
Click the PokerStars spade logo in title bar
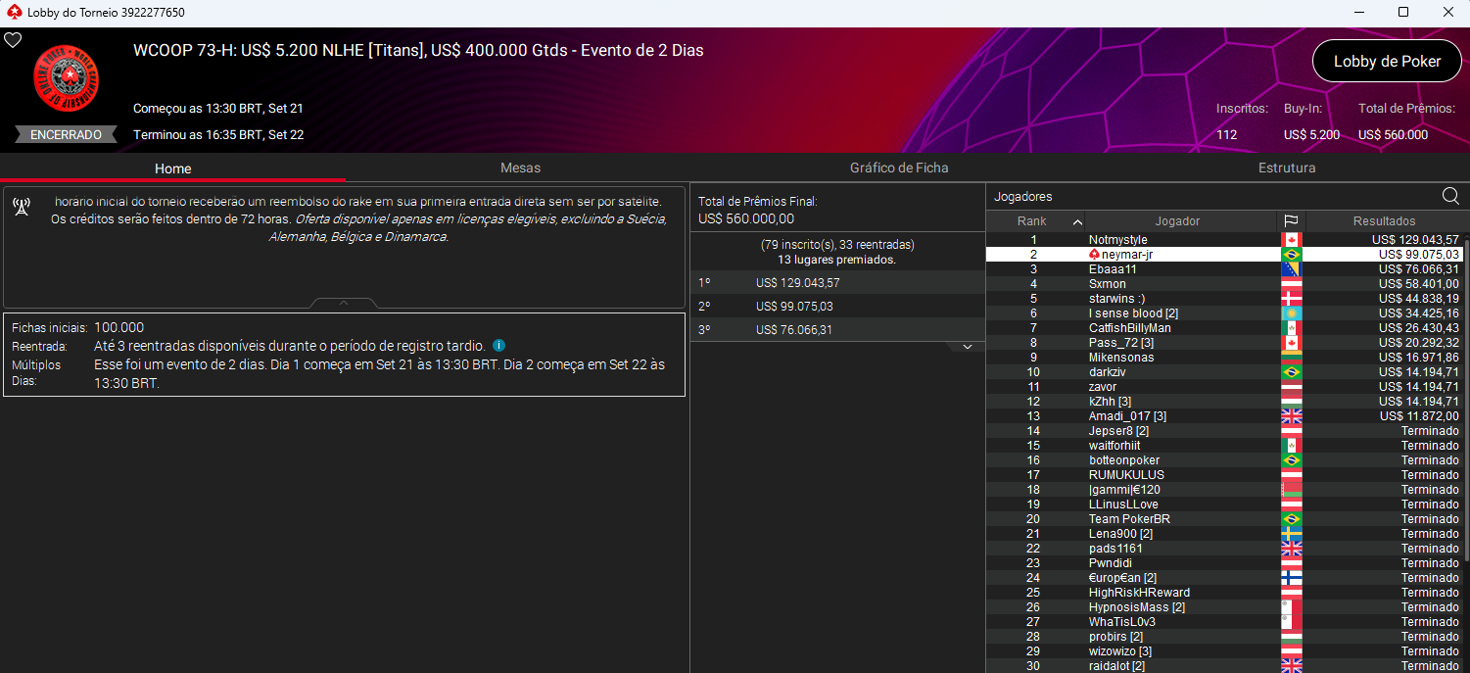point(14,13)
